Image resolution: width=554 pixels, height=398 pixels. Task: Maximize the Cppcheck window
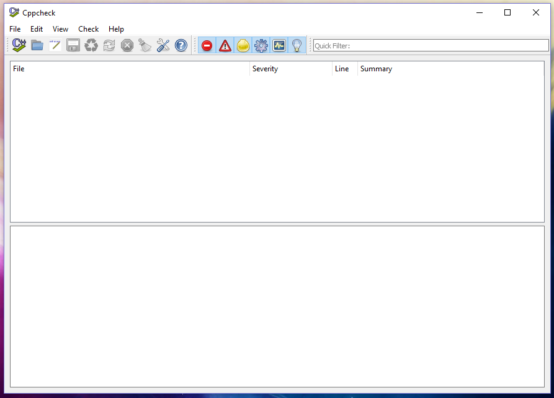[x=507, y=13]
